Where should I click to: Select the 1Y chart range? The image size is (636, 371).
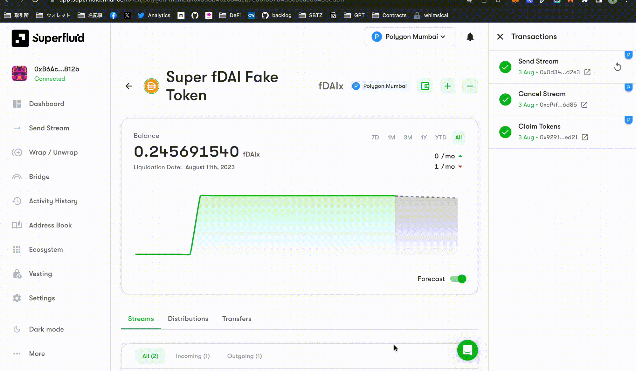coord(424,138)
